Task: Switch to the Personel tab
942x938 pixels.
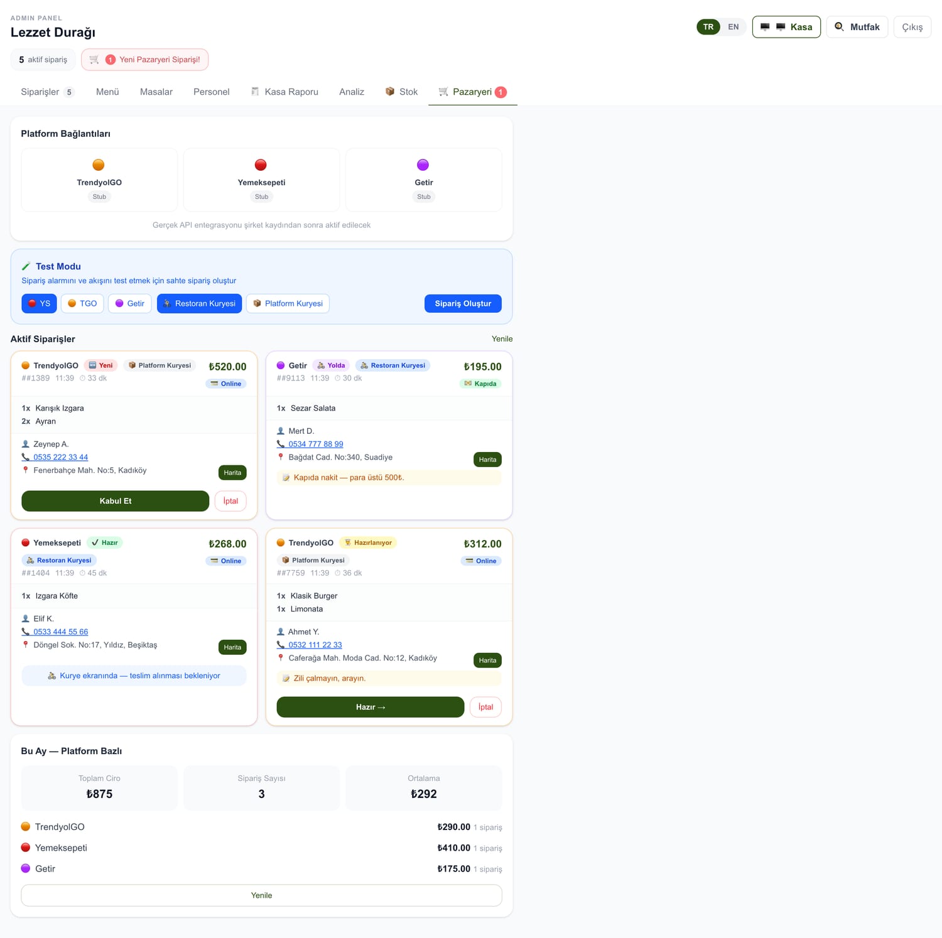Action: (x=212, y=92)
